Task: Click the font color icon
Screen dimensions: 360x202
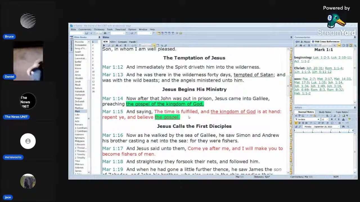Action: (343, 119)
